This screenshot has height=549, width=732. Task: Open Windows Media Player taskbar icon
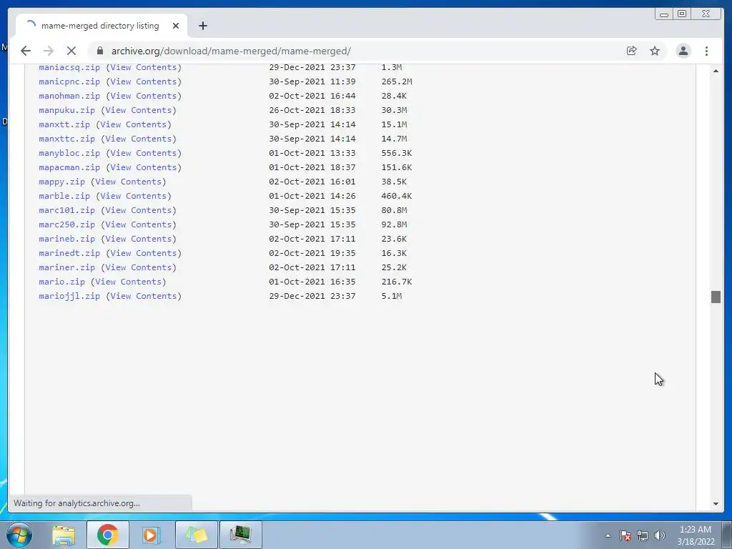tap(151, 535)
